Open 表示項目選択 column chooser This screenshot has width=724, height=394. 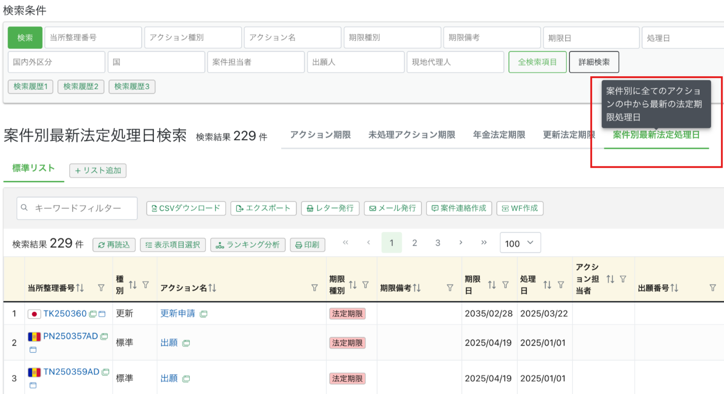173,245
